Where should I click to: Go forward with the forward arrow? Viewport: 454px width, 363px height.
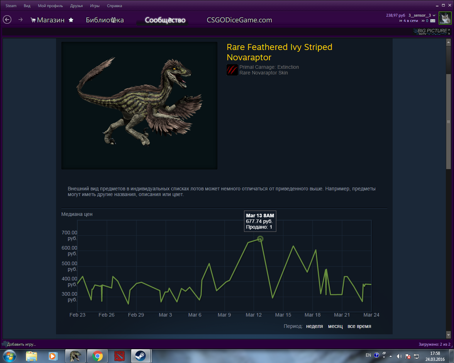[x=21, y=20]
